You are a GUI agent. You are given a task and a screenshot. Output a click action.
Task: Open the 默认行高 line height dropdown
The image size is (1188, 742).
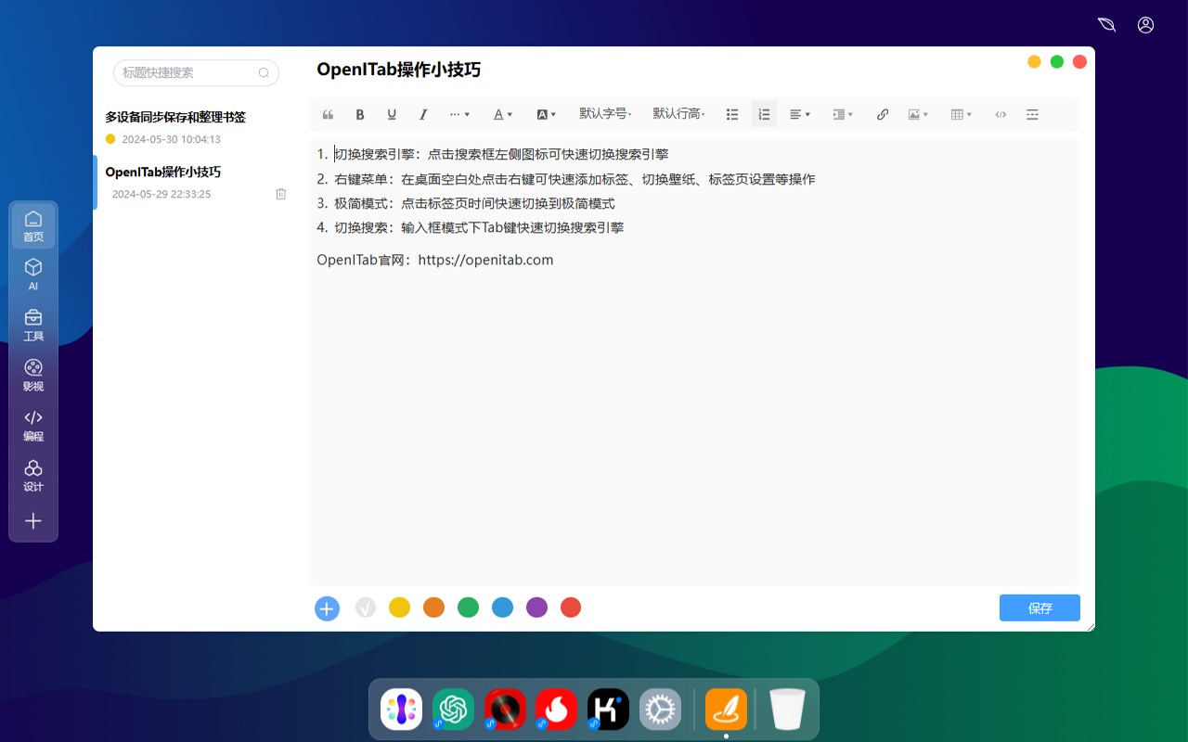coord(678,114)
